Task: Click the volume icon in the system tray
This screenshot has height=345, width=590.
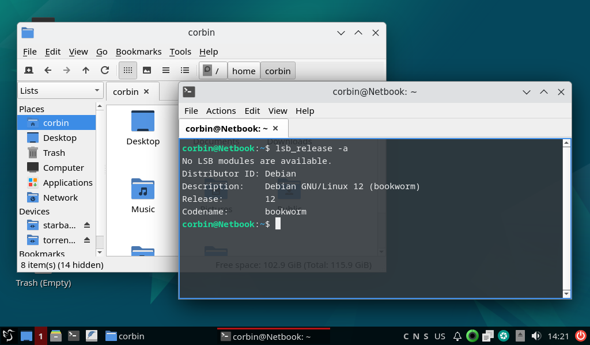Action: [537, 336]
